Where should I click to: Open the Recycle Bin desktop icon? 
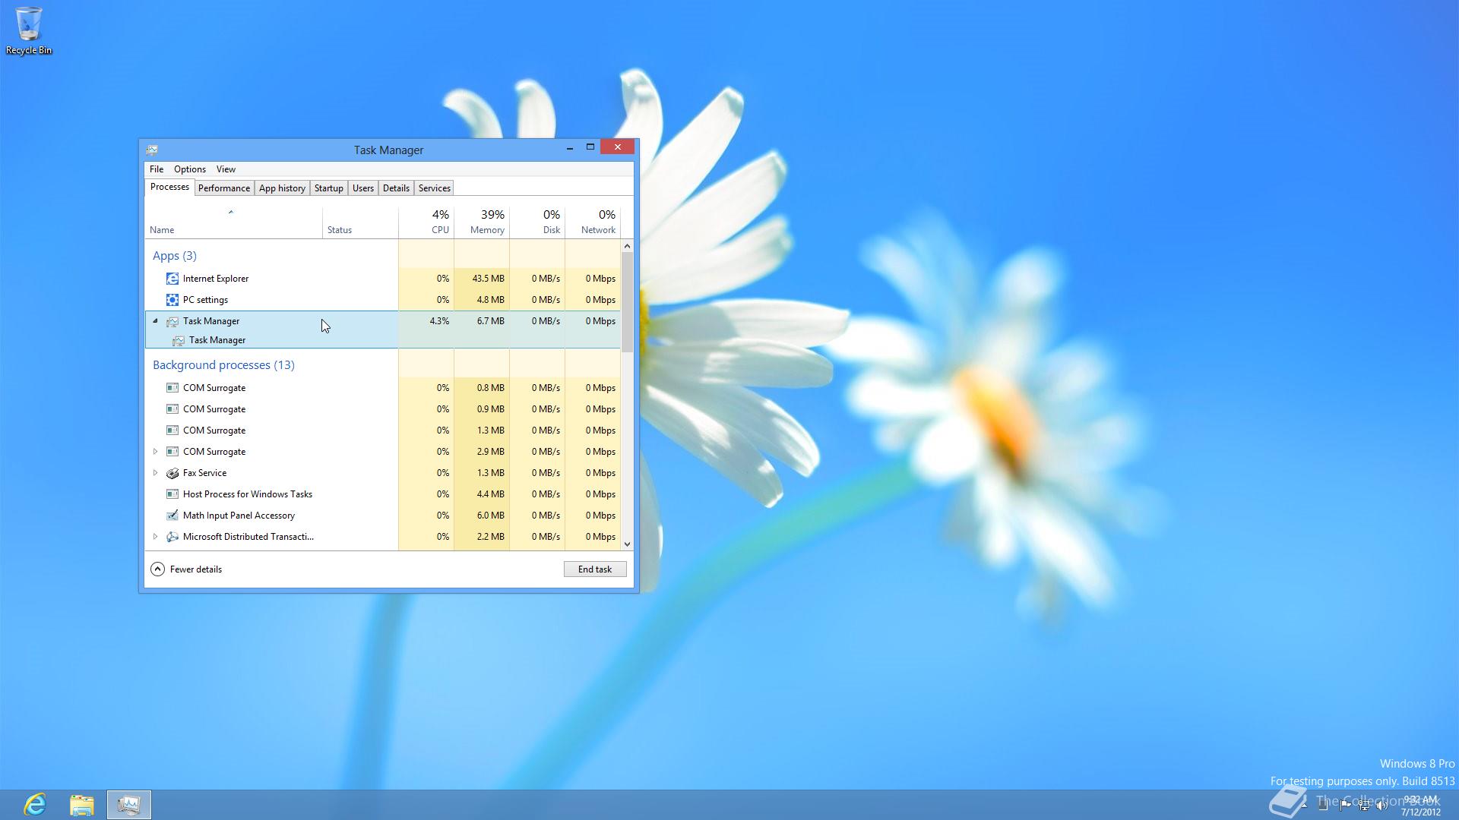(x=29, y=30)
